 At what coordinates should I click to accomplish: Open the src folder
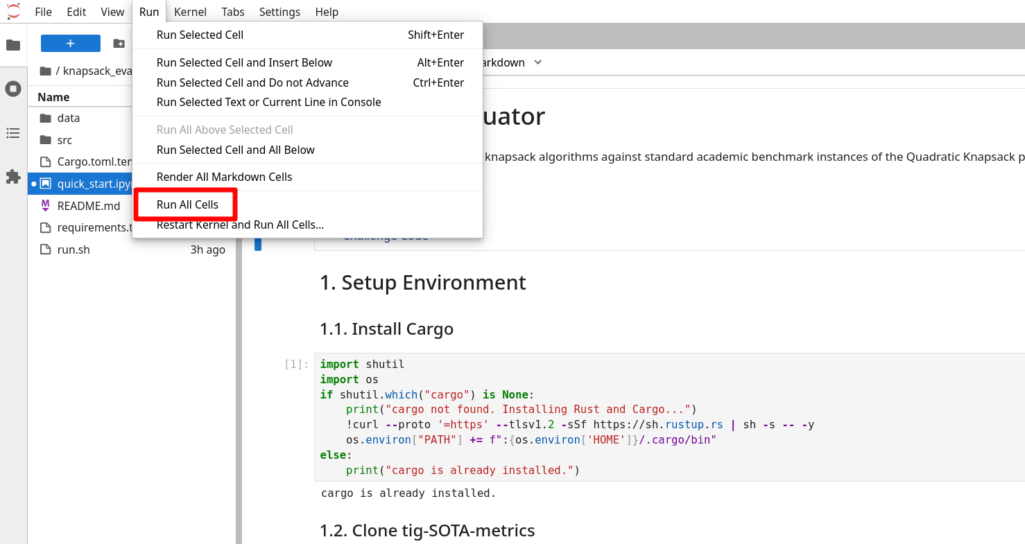[64, 140]
